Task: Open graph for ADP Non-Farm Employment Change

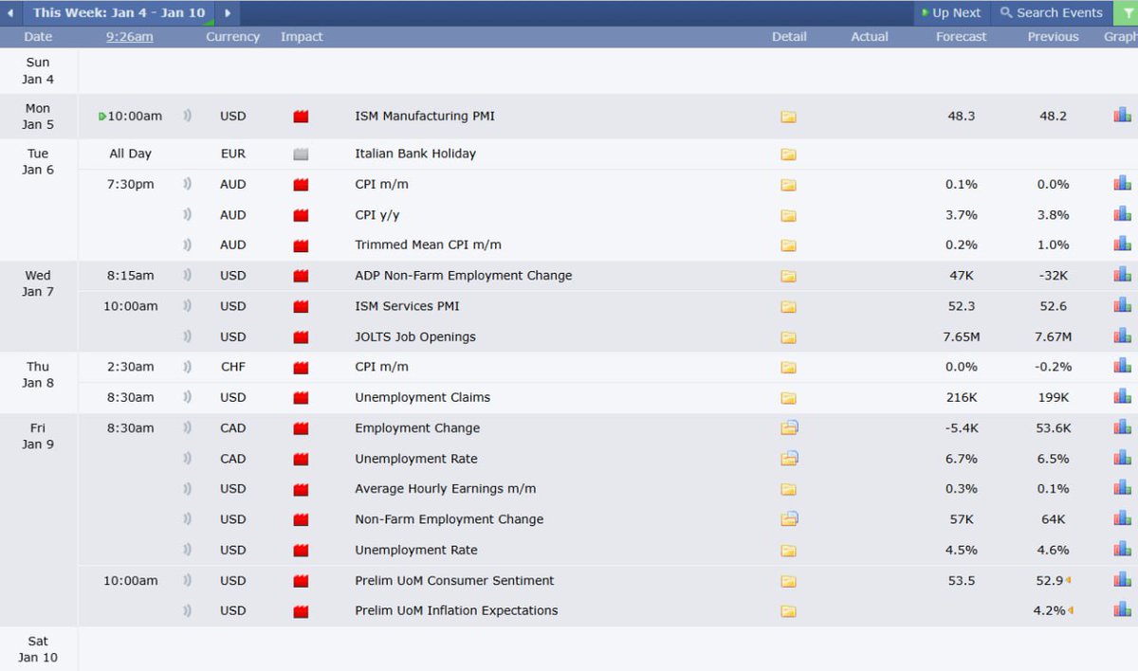Action: [1122, 275]
